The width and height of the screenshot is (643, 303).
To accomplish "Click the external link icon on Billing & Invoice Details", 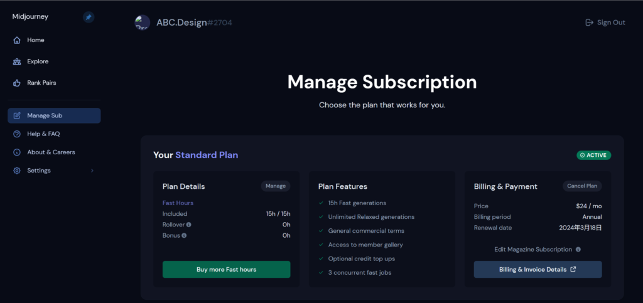I will 573,269.
